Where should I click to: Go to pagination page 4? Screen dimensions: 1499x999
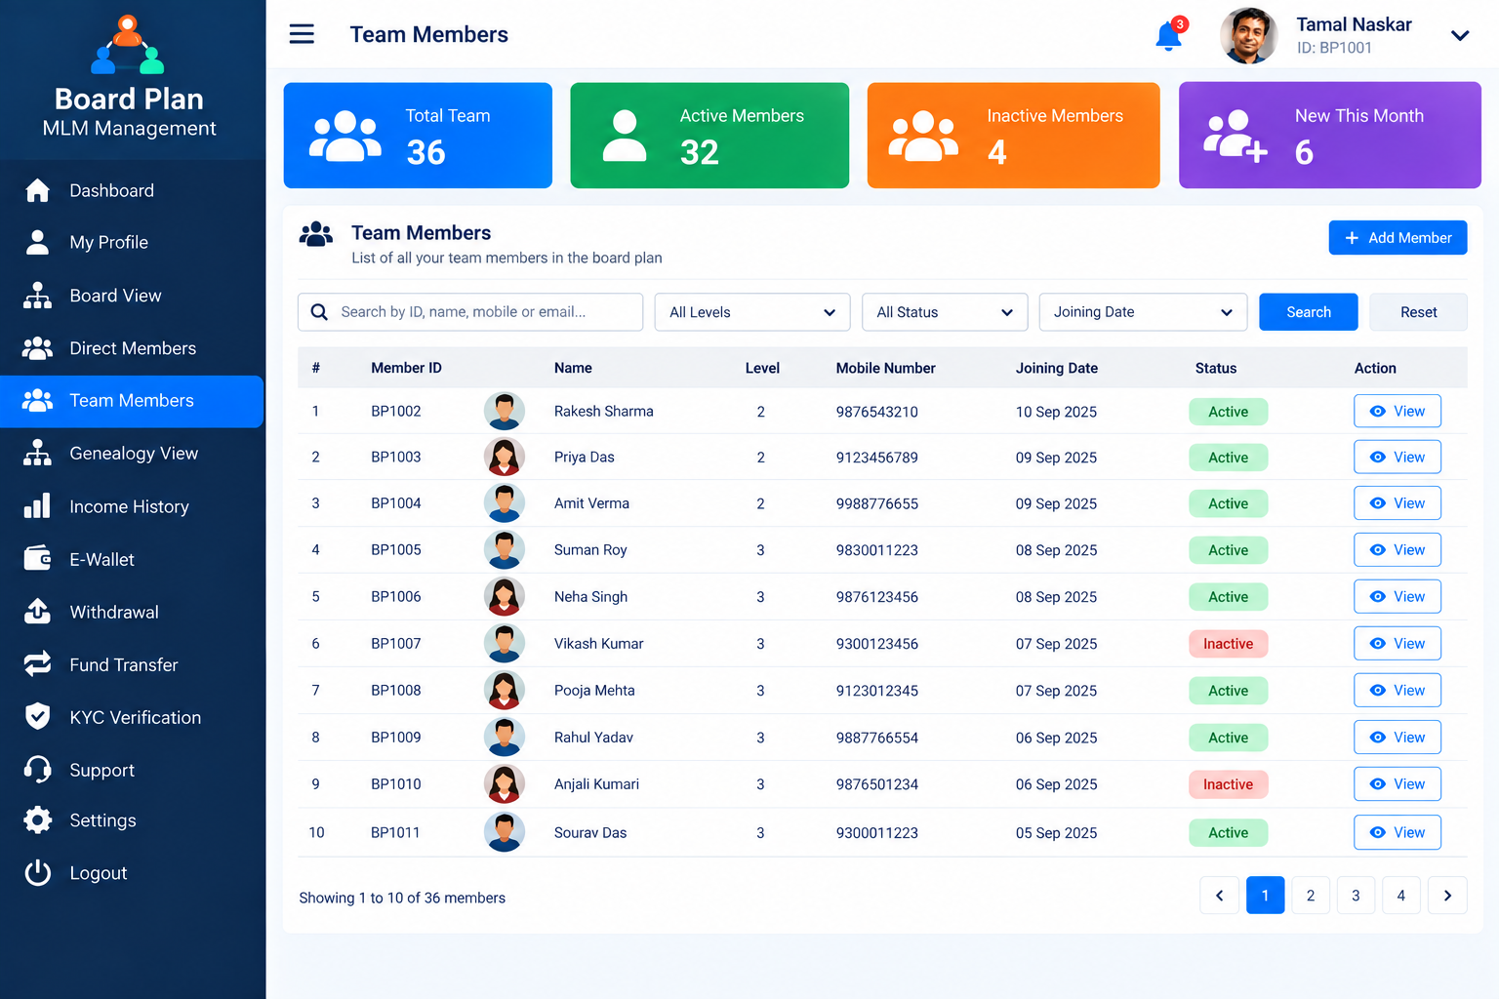click(1400, 896)
